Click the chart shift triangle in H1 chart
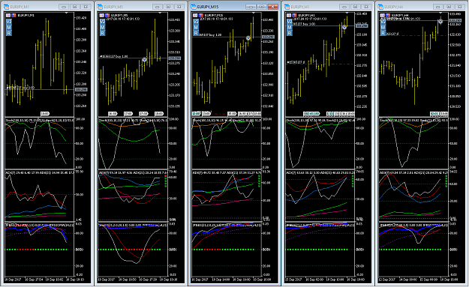This screenshot has height=287, width=469. pos(347,13)
